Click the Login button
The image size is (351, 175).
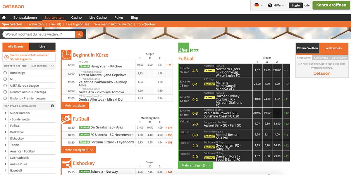point(296,5)
